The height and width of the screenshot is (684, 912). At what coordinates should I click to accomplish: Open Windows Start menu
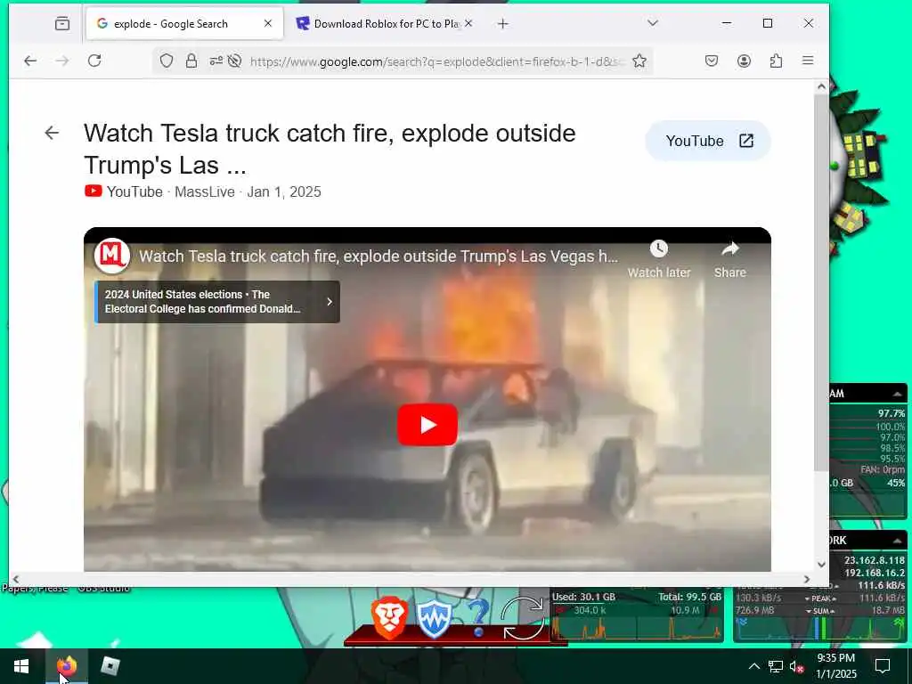point(21,666)
